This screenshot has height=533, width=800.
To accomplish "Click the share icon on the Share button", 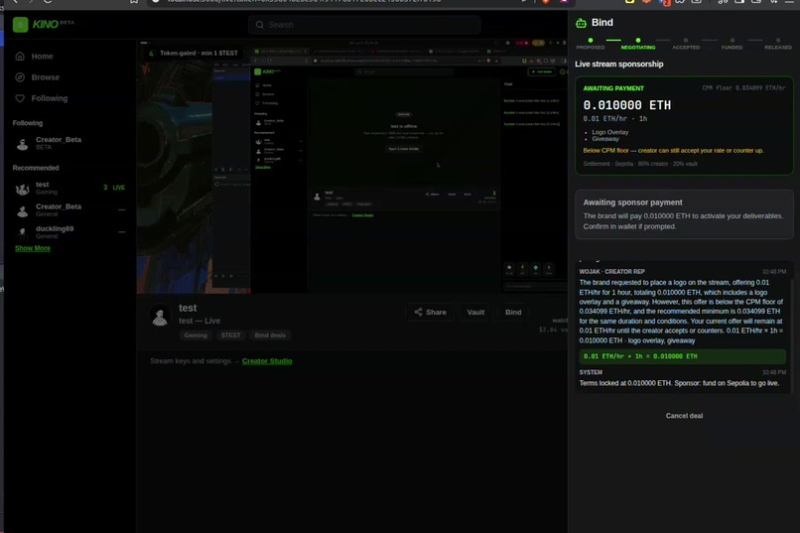I will tap(418, 312).
